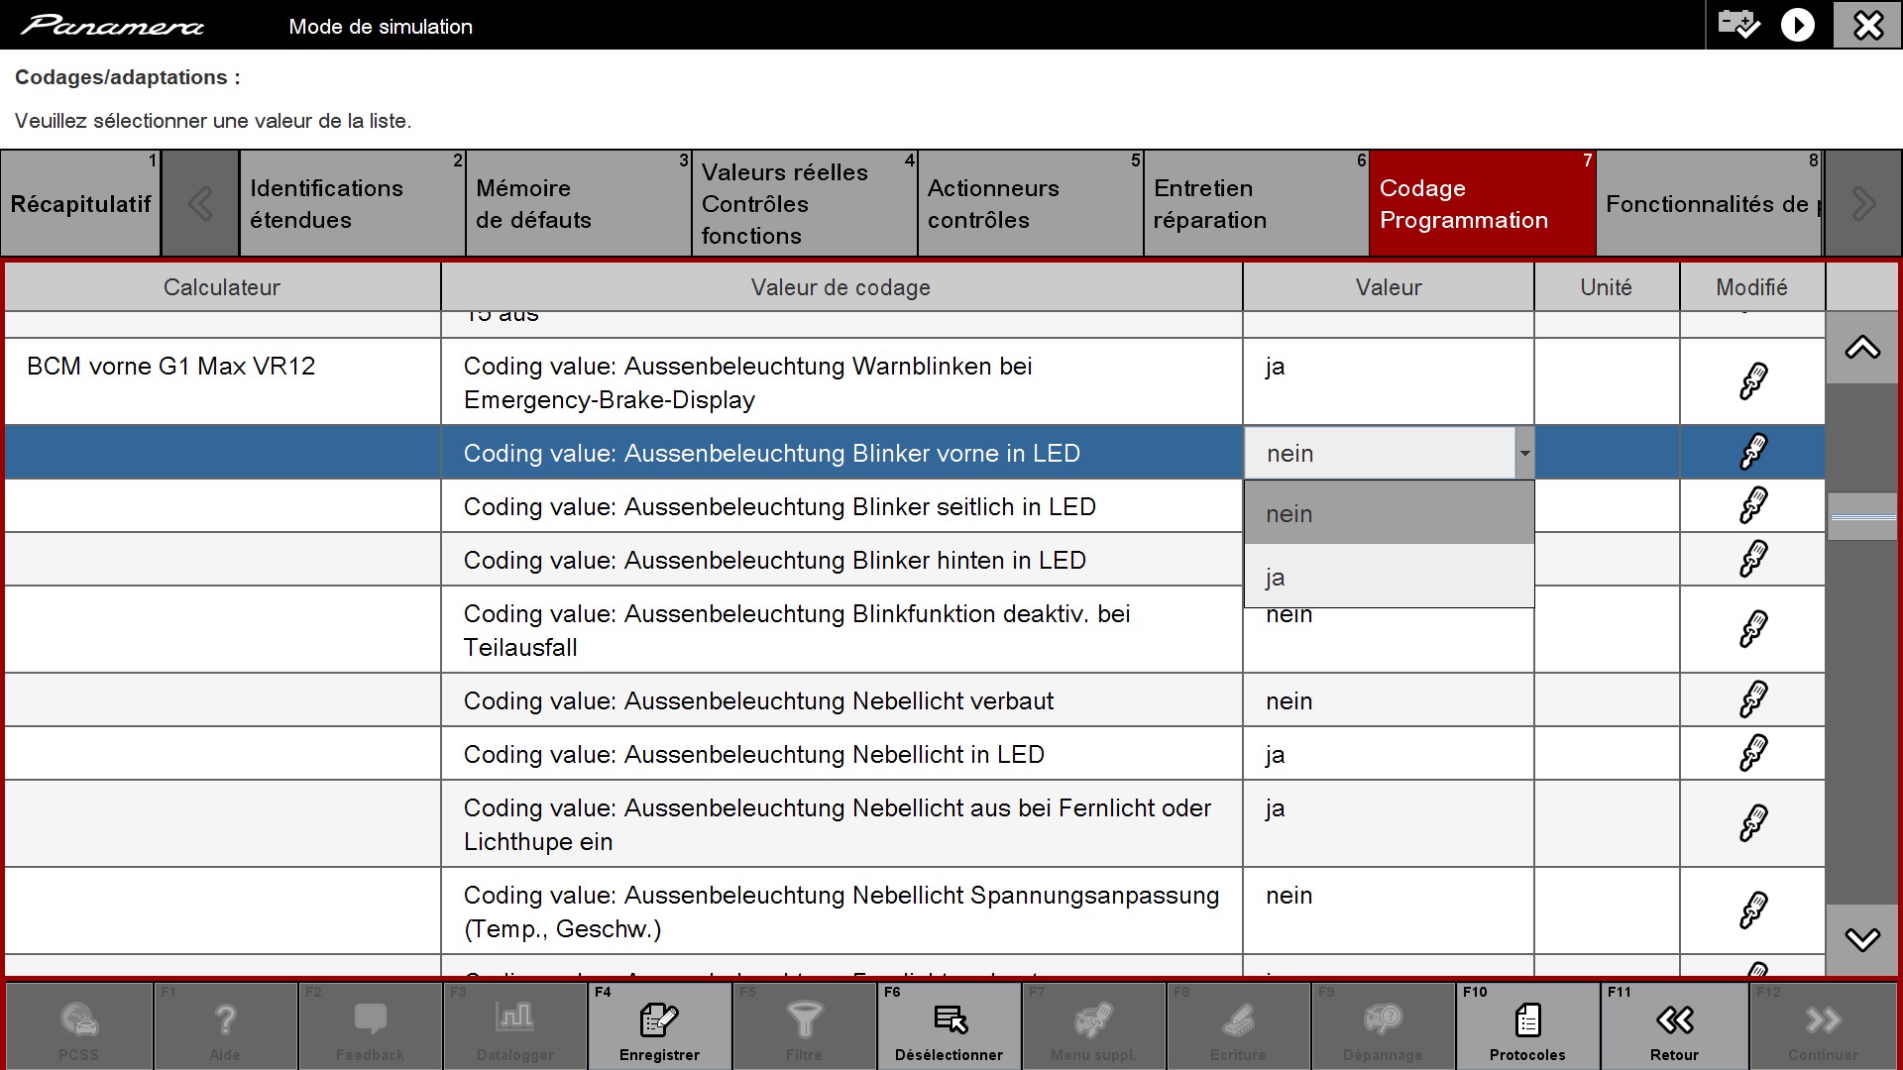The height and width of the screenshot is (1070, 1903).
Task: Select the Warnblinken bei Emergency-Brake-Display coding row
Action: [840, 381]
